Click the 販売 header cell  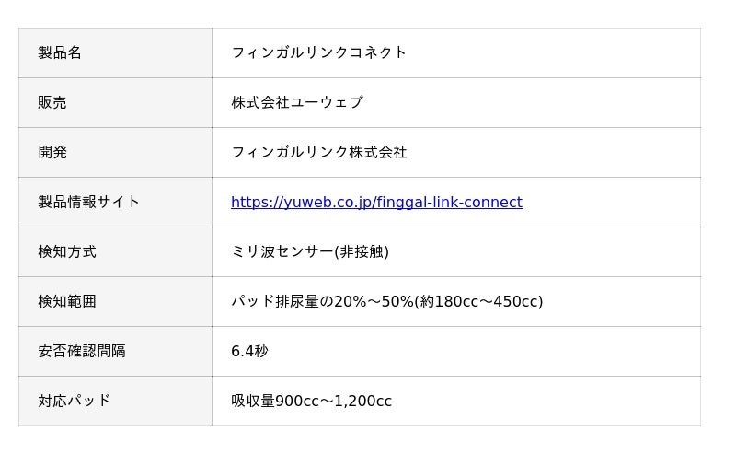(x=52, y=103)
